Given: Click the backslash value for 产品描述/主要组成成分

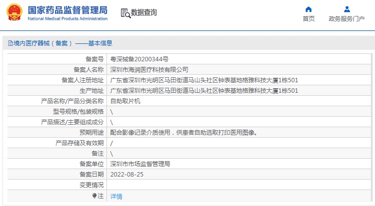Looking at the screenshot, I should [x=111, y=122].
